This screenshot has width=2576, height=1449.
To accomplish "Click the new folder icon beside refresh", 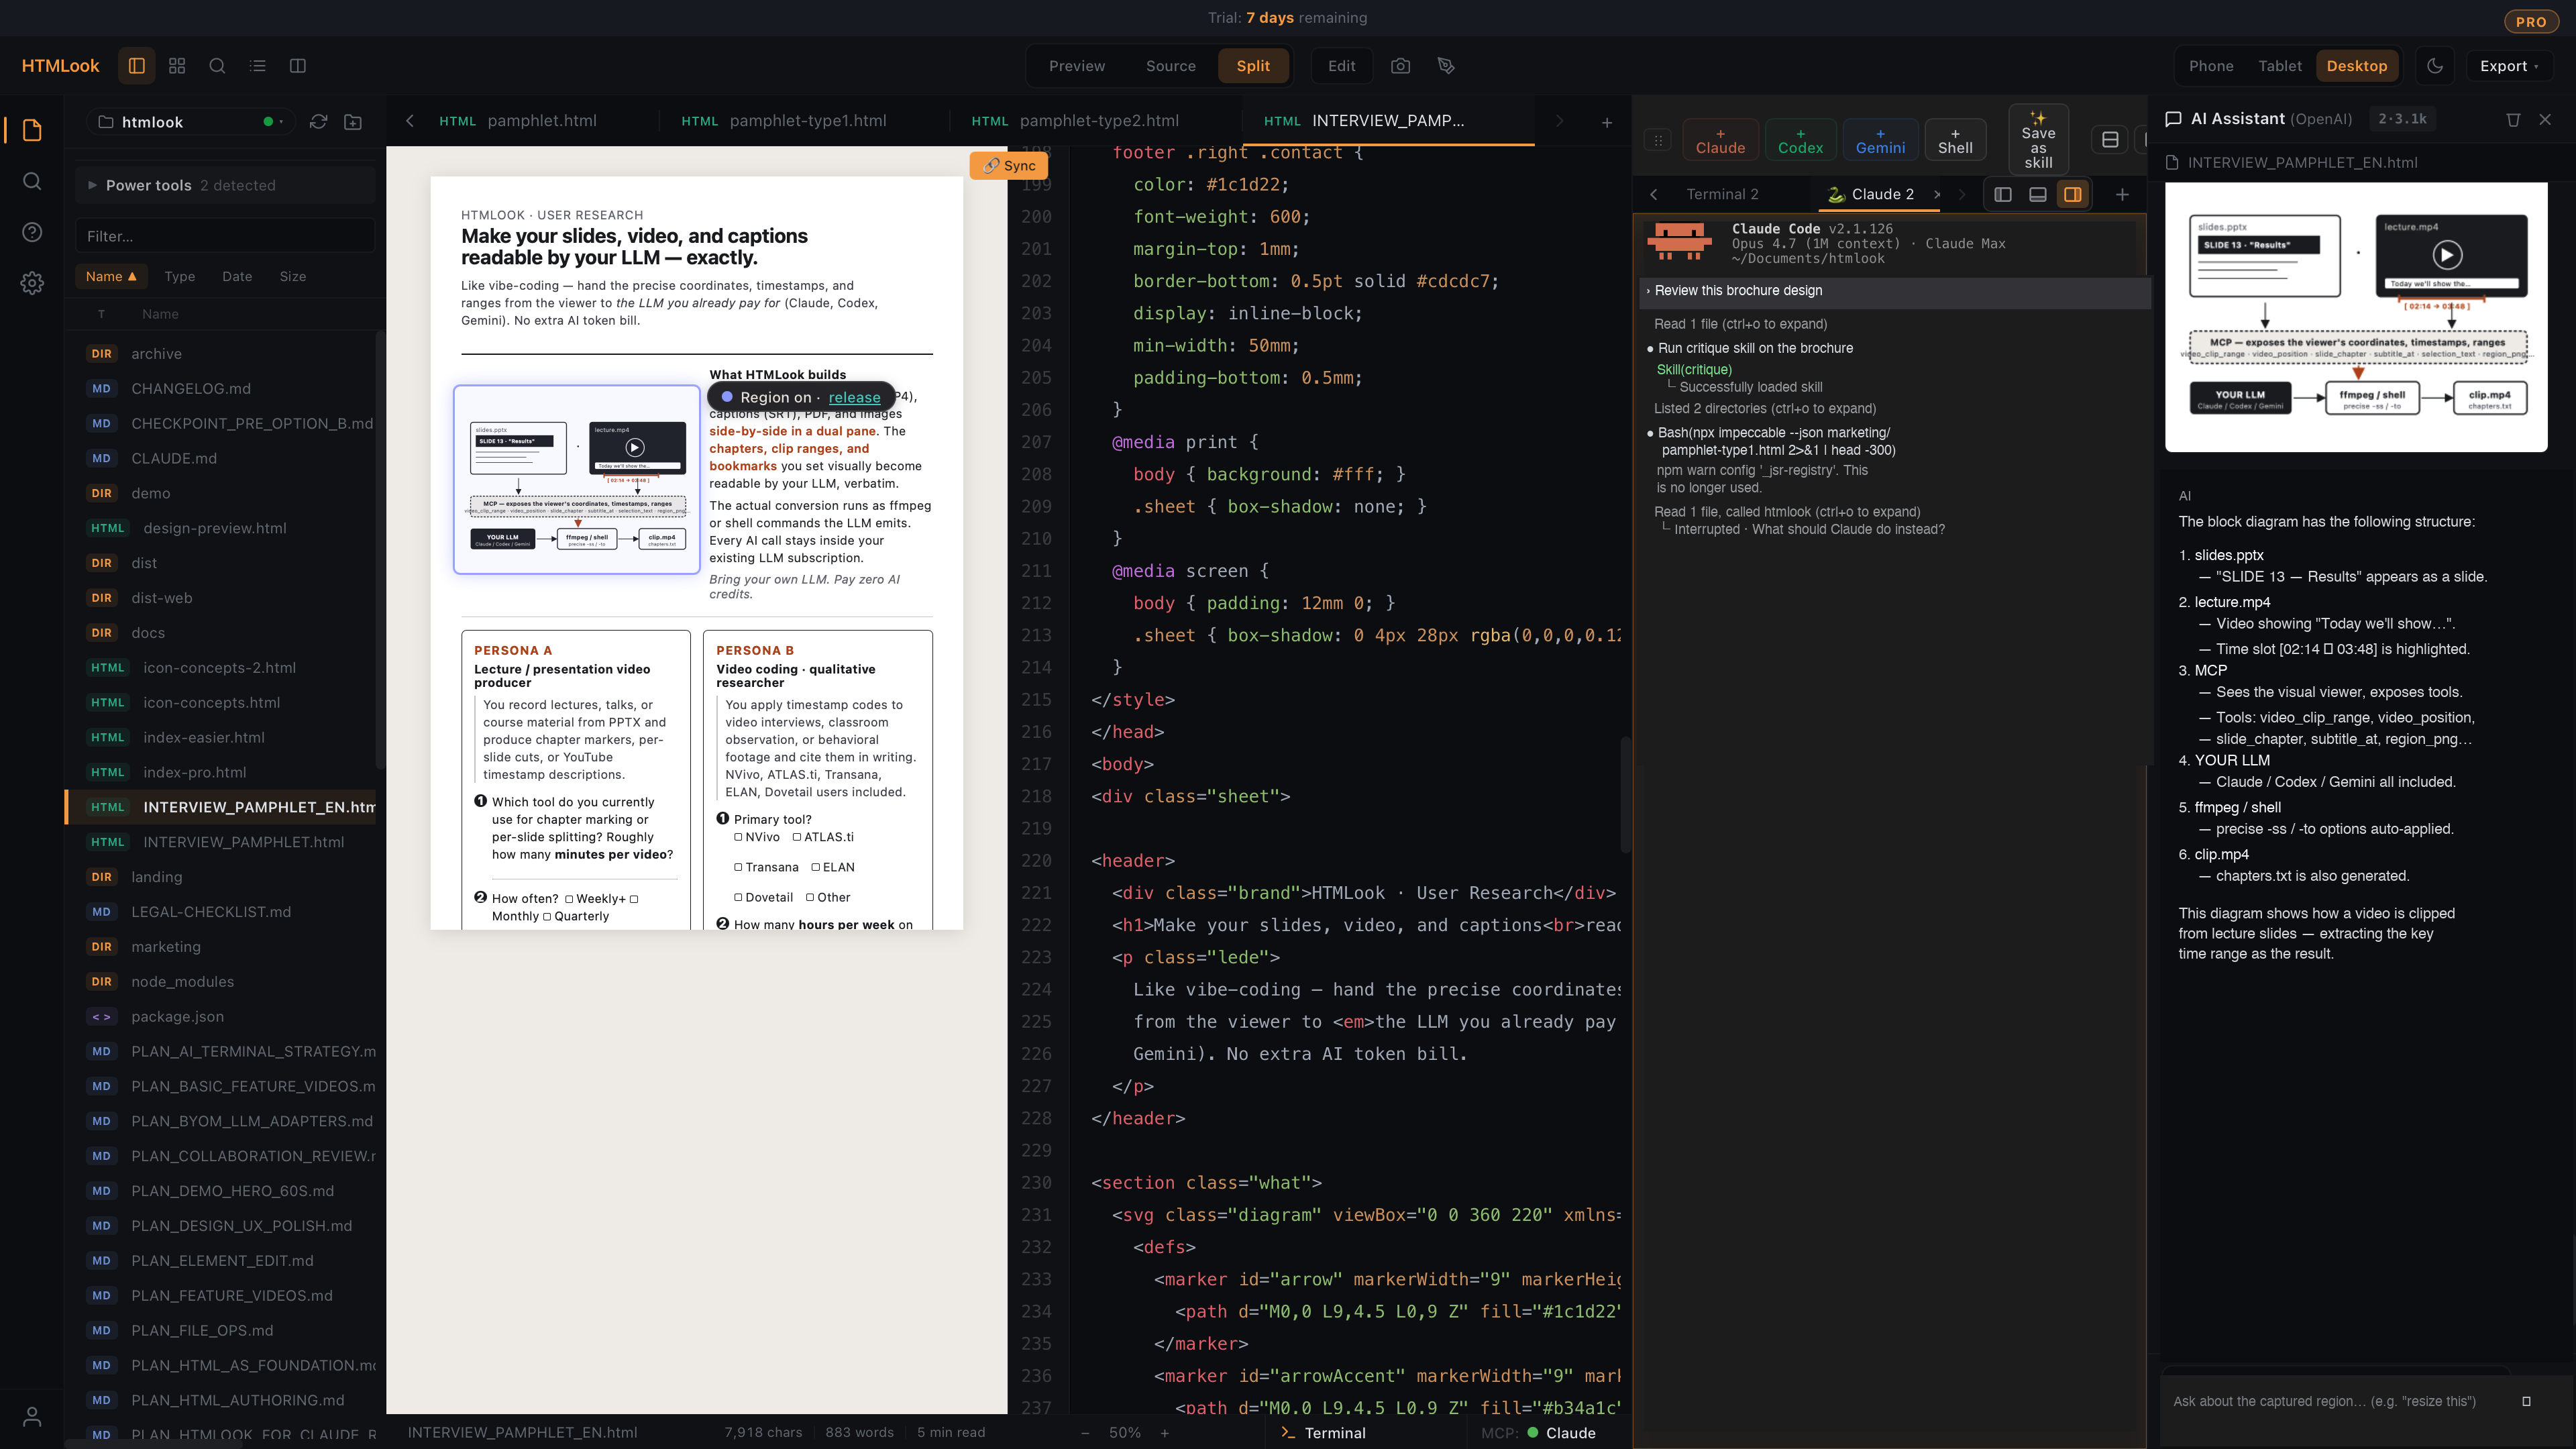I will pyautogui.click(x=353, y=122).
